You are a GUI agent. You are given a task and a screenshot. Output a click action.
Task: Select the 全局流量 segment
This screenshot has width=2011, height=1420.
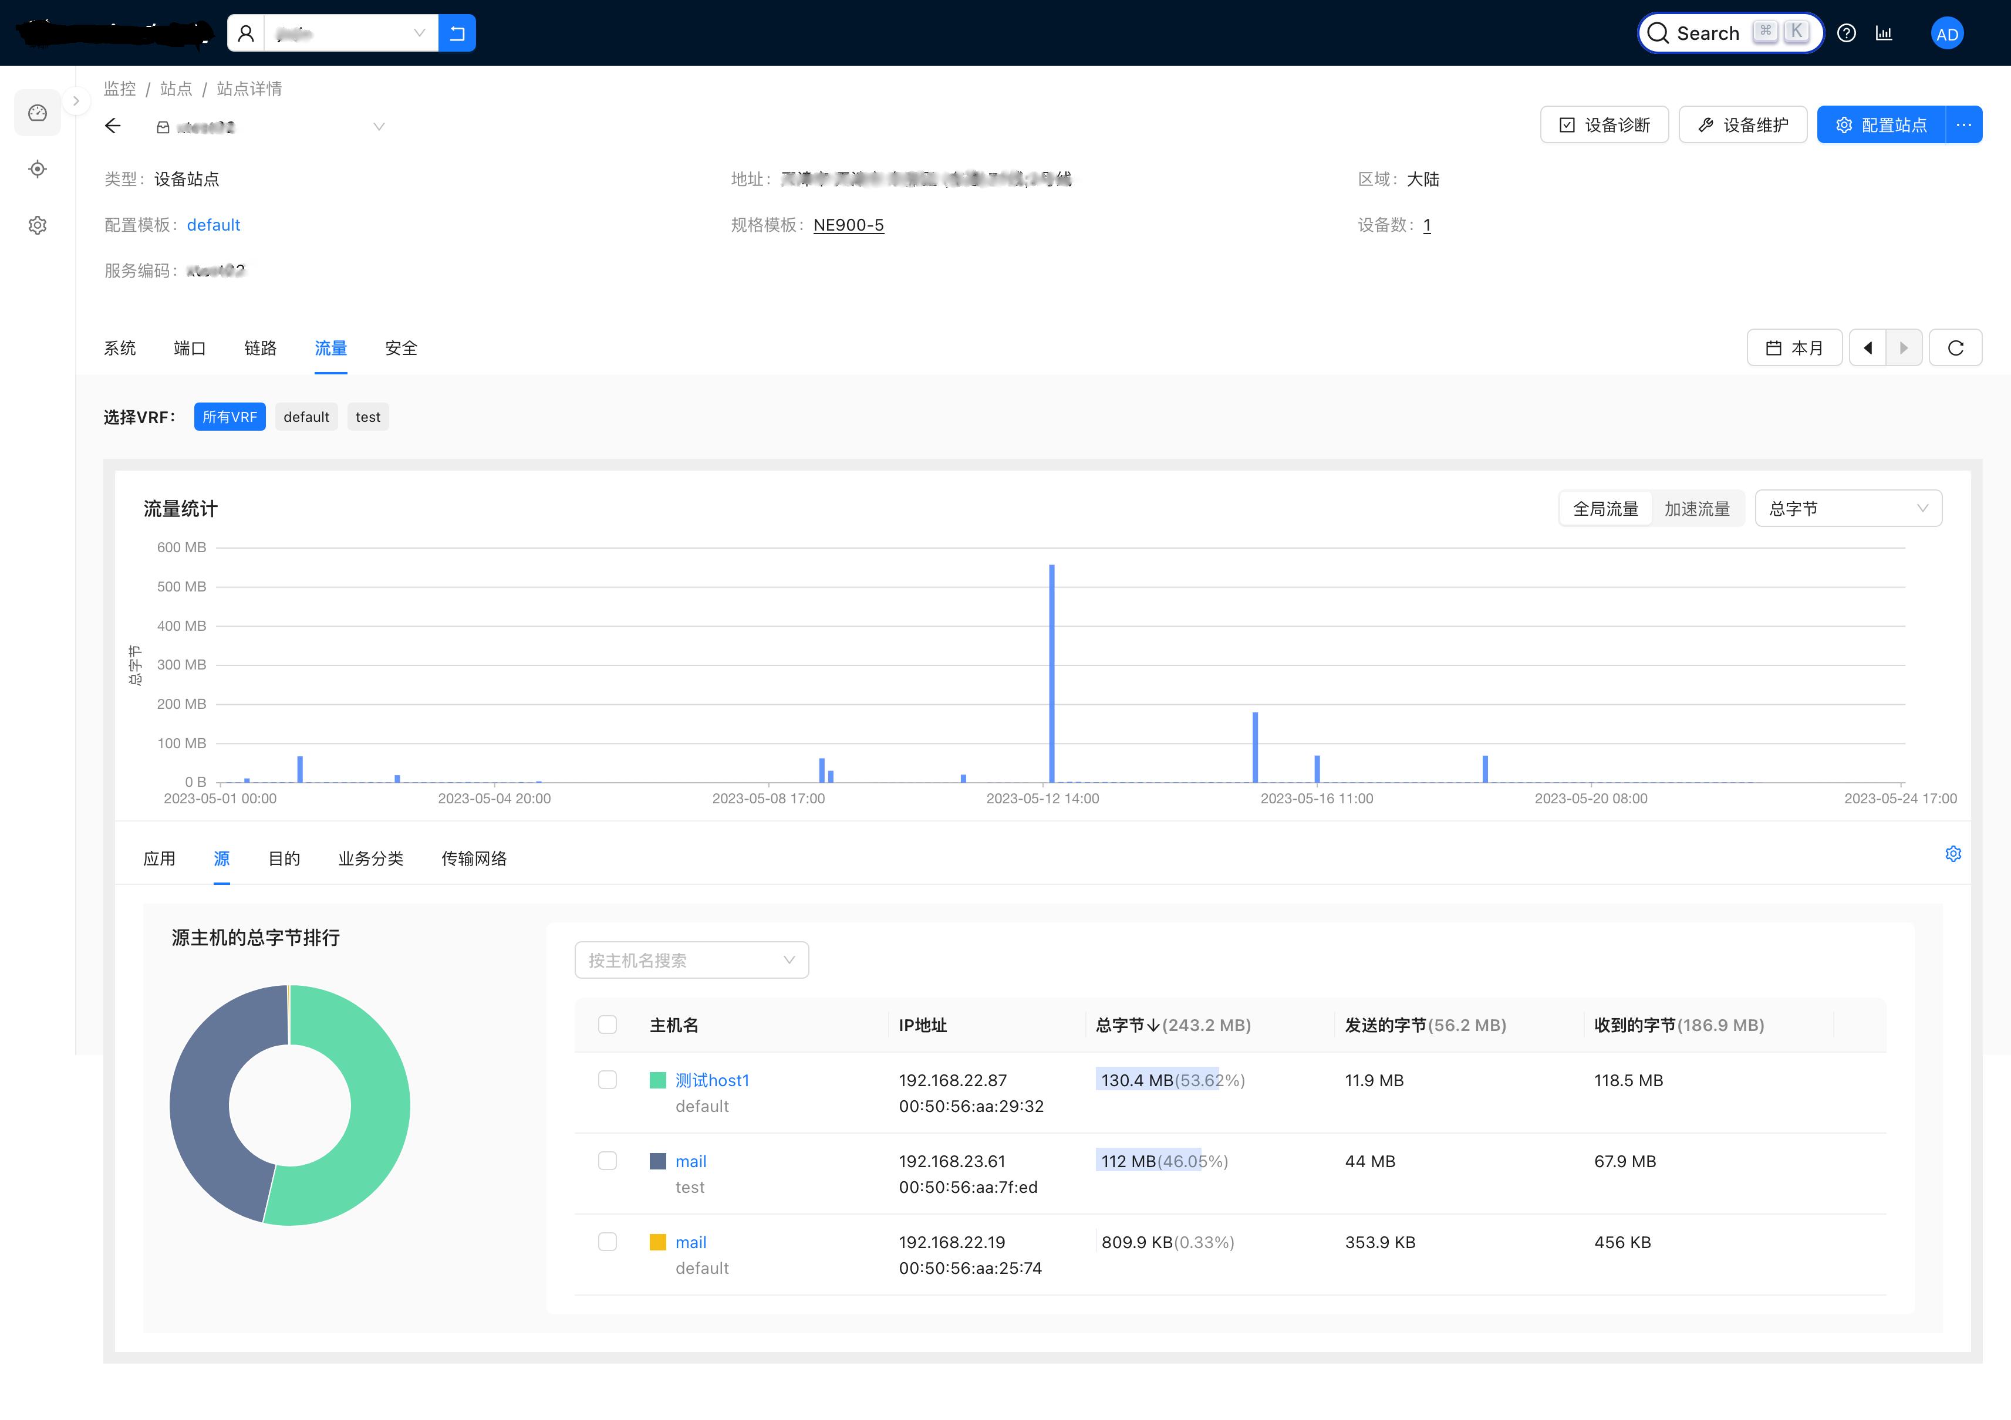(1605, 509)
